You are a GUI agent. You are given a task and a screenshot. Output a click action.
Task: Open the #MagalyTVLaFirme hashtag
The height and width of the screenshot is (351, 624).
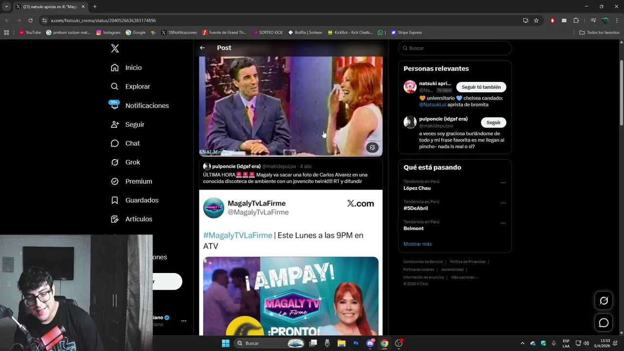pyautogui.click(x=237, y=235)
